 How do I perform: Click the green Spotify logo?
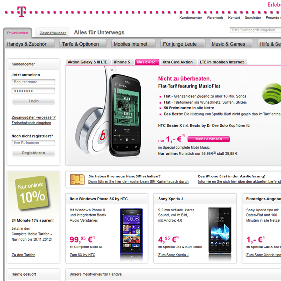tap(271, 93)
